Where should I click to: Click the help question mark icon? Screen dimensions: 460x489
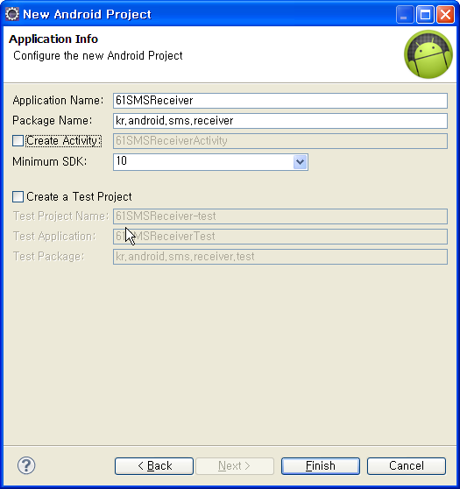[26, 465]
